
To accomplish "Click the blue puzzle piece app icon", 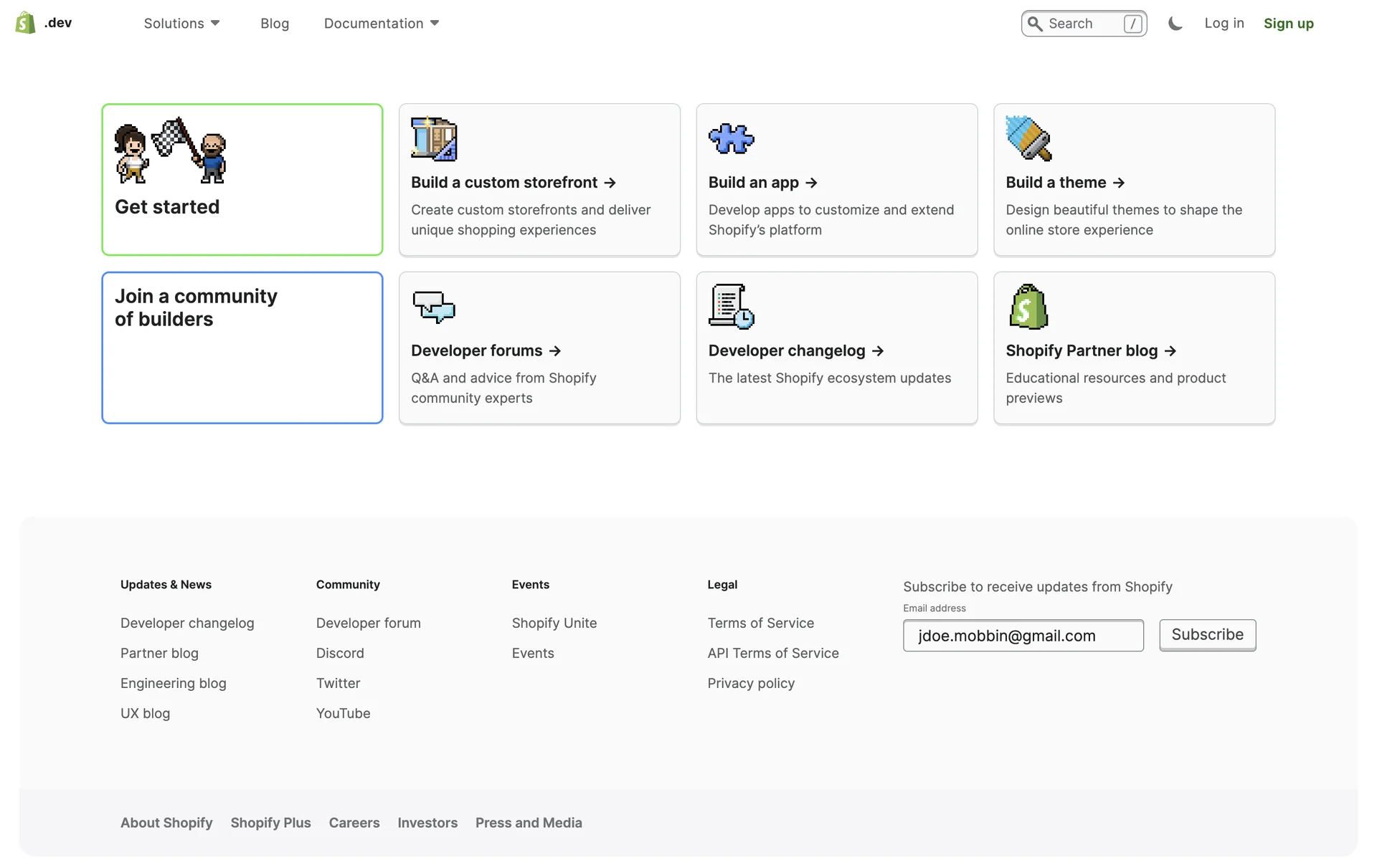I will [x=731, y=139].
